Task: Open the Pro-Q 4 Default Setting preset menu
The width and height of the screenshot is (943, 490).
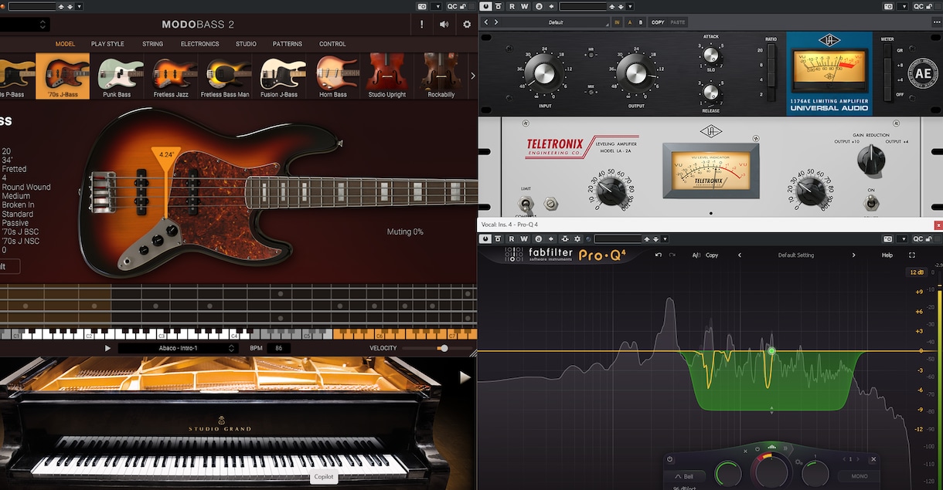Action: [796, 255]
